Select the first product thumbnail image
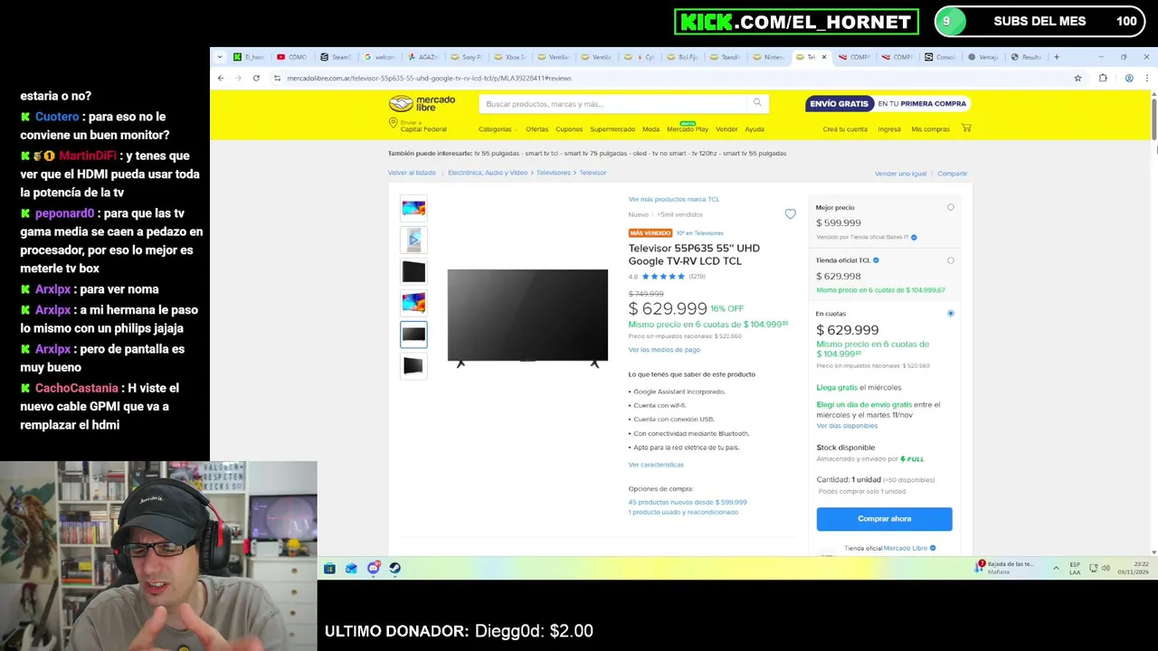This screenshot has width=1158, height=651. point(413,208)
